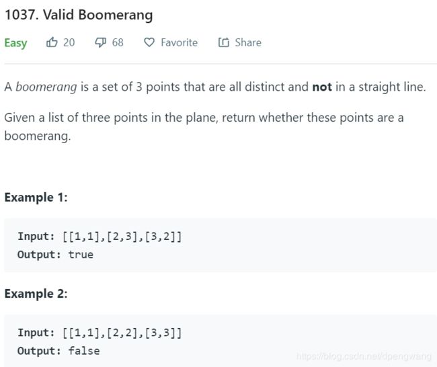Click Example 1 output value true
The height and width of the screenshot is (367, 437).
[x=81, y=255]
